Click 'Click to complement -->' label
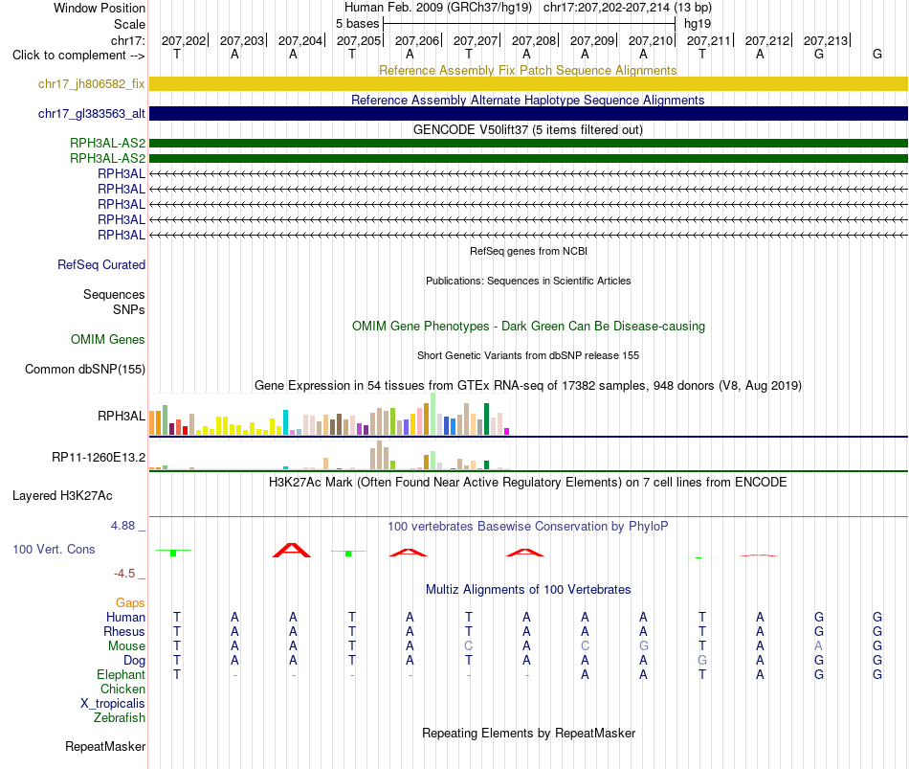This screenshot has width=909, height=769. click(x=78, y=56)
